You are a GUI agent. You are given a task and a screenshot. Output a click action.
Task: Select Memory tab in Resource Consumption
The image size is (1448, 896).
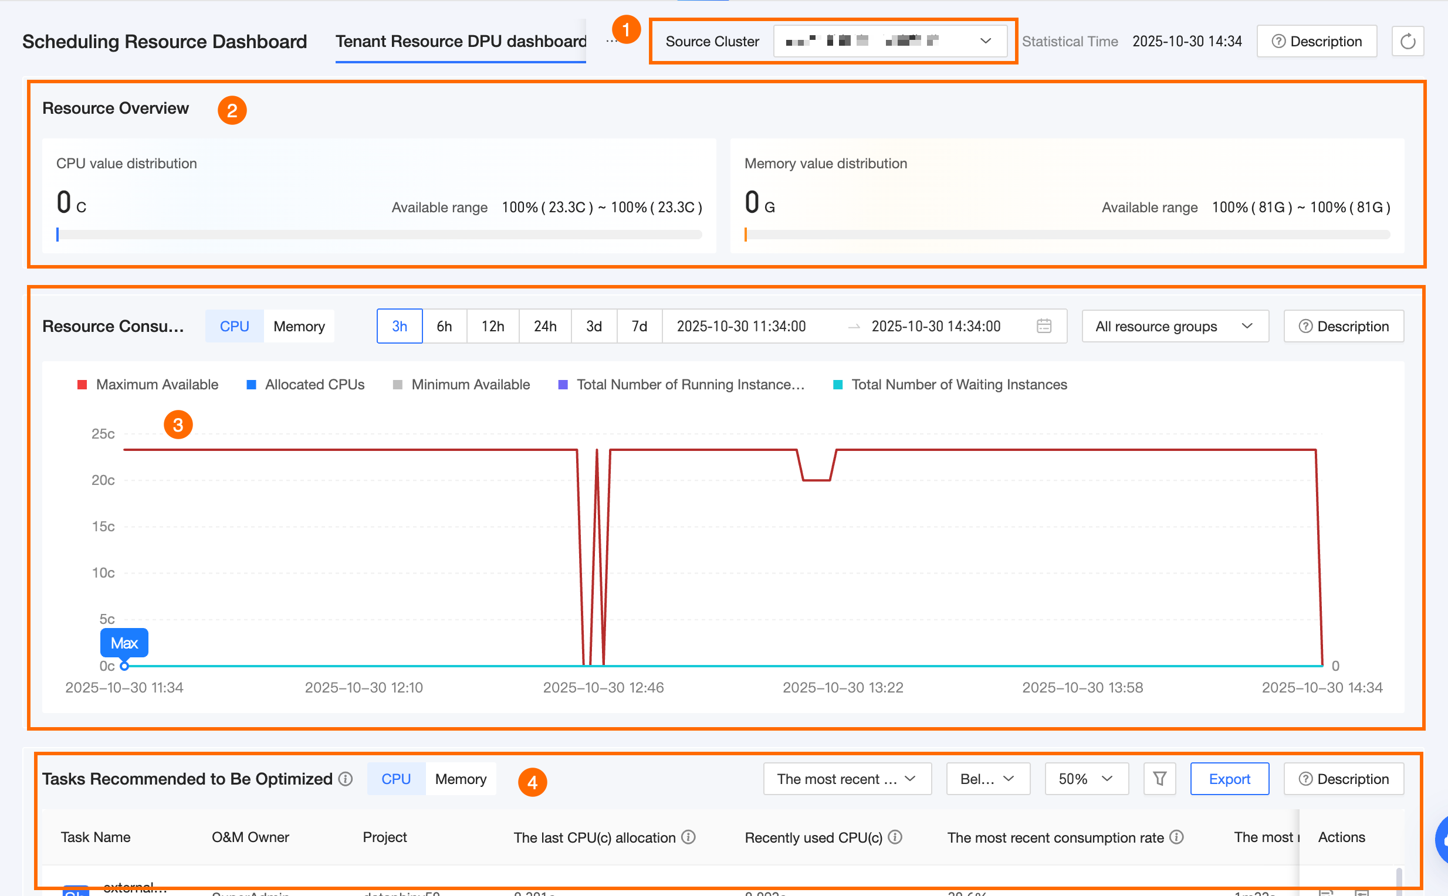point(299,326)
